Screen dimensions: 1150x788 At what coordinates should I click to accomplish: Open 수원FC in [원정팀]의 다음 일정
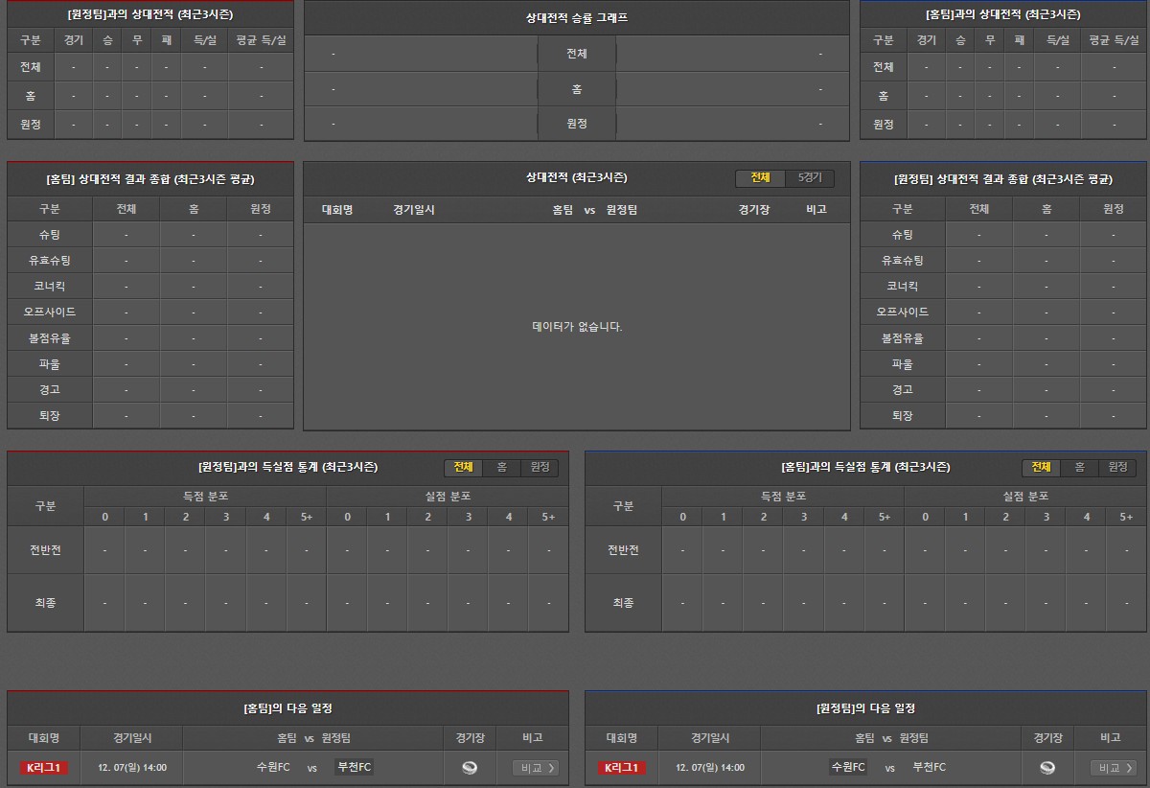[849, 767]
